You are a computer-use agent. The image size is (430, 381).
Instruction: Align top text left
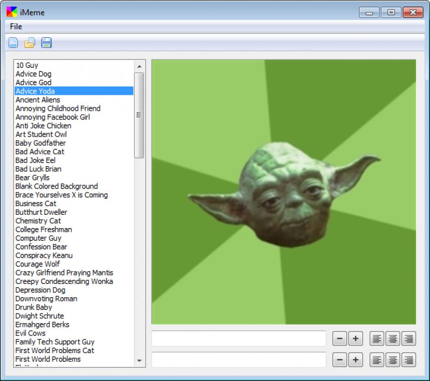[377, 338]
